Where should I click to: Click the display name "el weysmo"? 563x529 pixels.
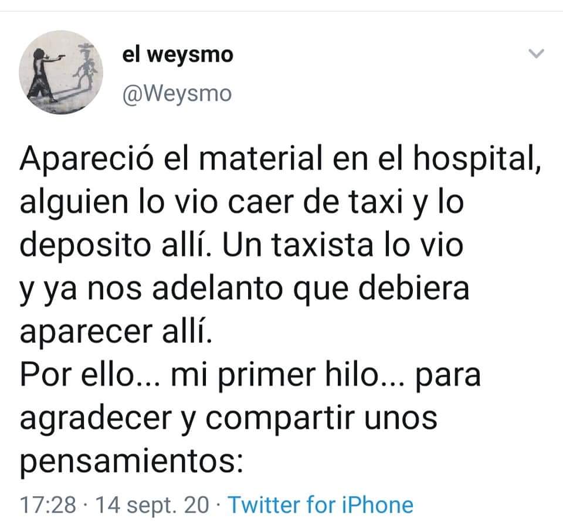178,55
